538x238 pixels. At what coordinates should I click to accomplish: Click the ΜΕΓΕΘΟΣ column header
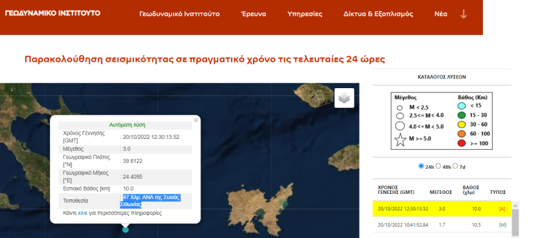(x=441, y=192)
